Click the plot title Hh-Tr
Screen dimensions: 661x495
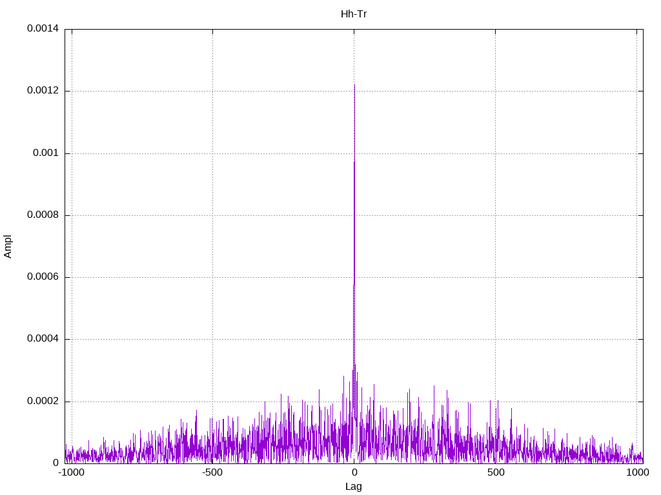353,14
